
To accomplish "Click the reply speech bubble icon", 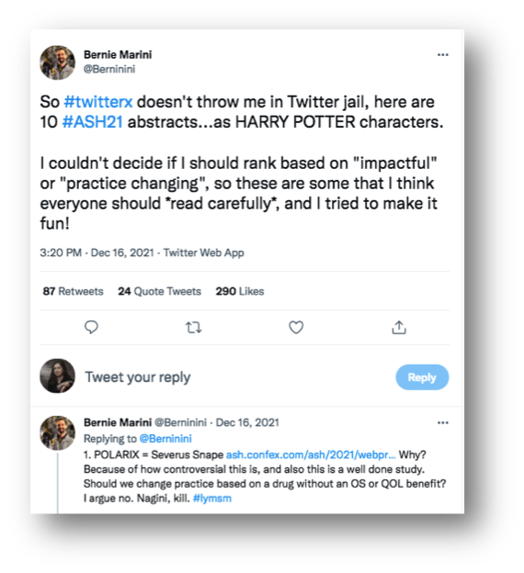I will 91,327.
